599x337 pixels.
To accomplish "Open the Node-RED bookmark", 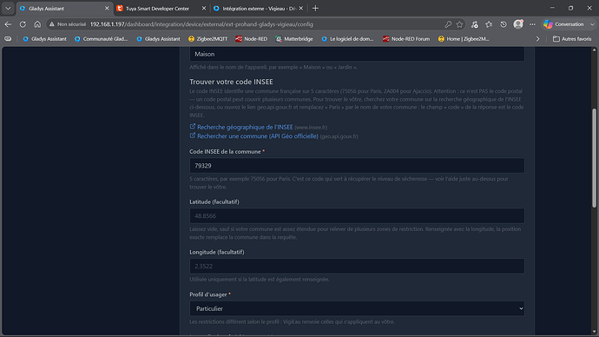I will click(252, 38).
